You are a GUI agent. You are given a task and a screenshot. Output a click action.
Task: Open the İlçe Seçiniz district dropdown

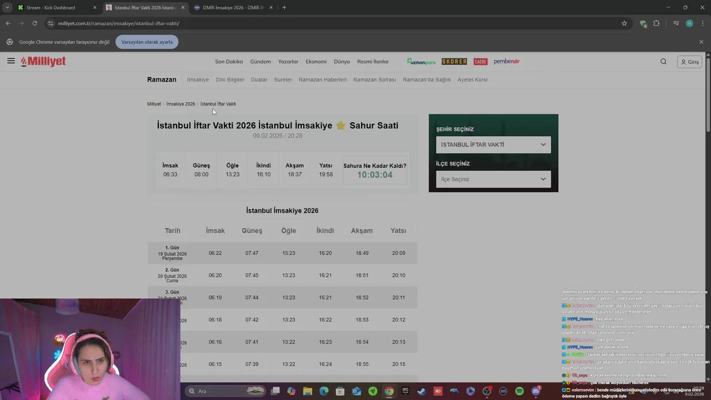pyautogui.click(x=493, y=179)
